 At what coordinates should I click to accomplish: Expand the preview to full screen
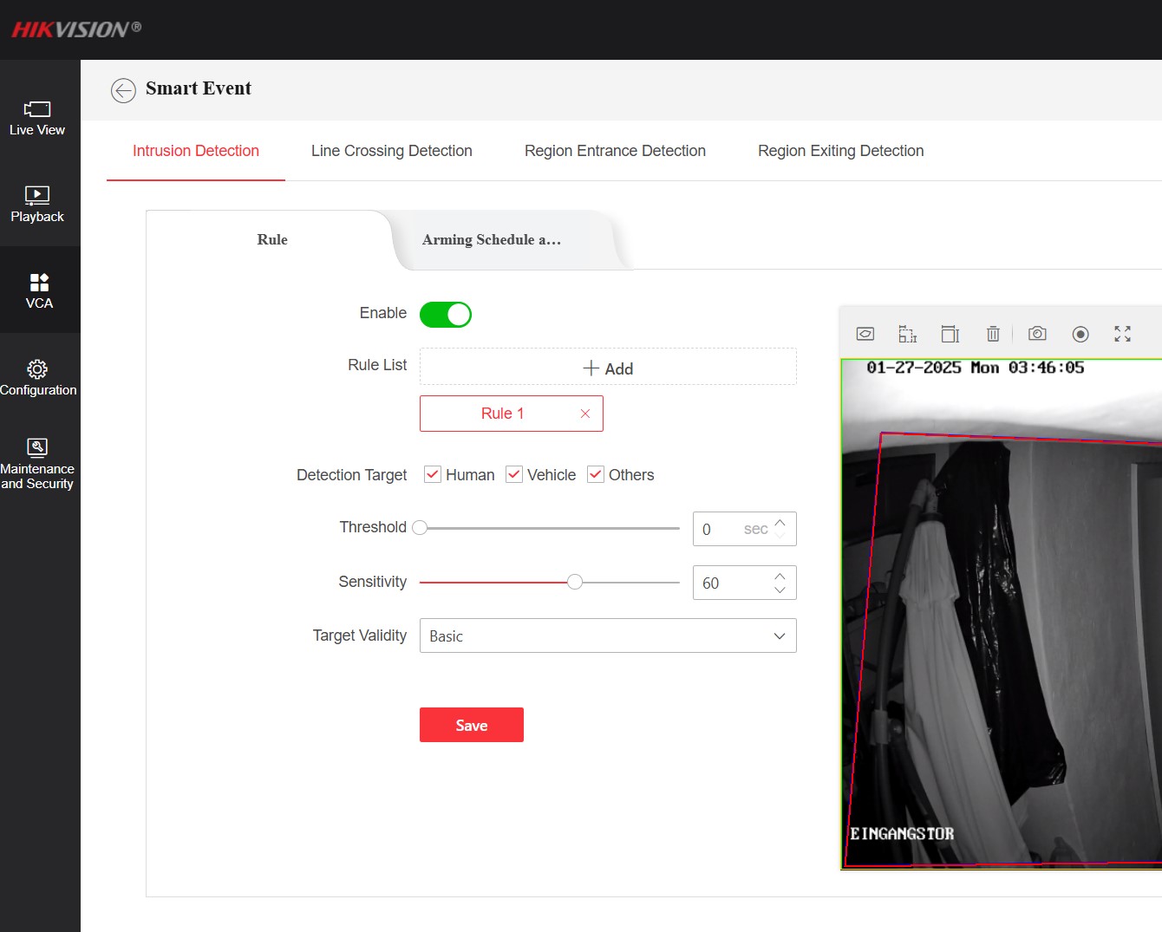tap(1123, 334)
